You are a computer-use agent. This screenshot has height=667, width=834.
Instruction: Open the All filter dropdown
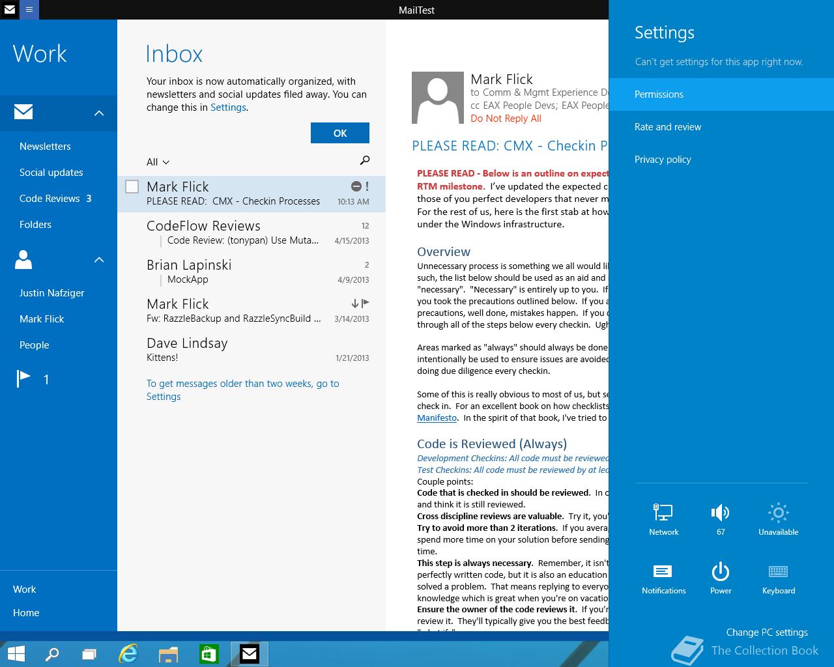tap(158, 162)
